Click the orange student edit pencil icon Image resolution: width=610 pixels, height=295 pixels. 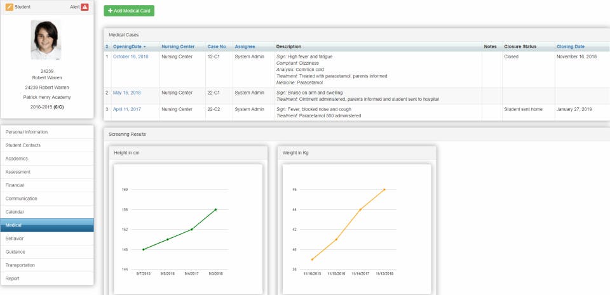(x=10, y=7)
